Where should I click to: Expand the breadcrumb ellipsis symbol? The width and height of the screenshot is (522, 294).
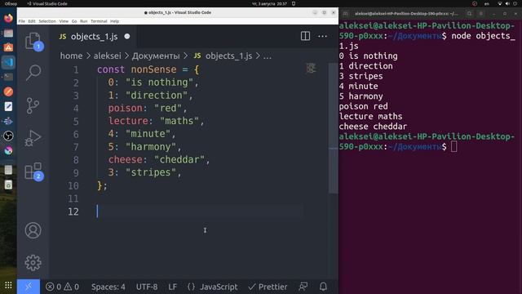point(268,56)
